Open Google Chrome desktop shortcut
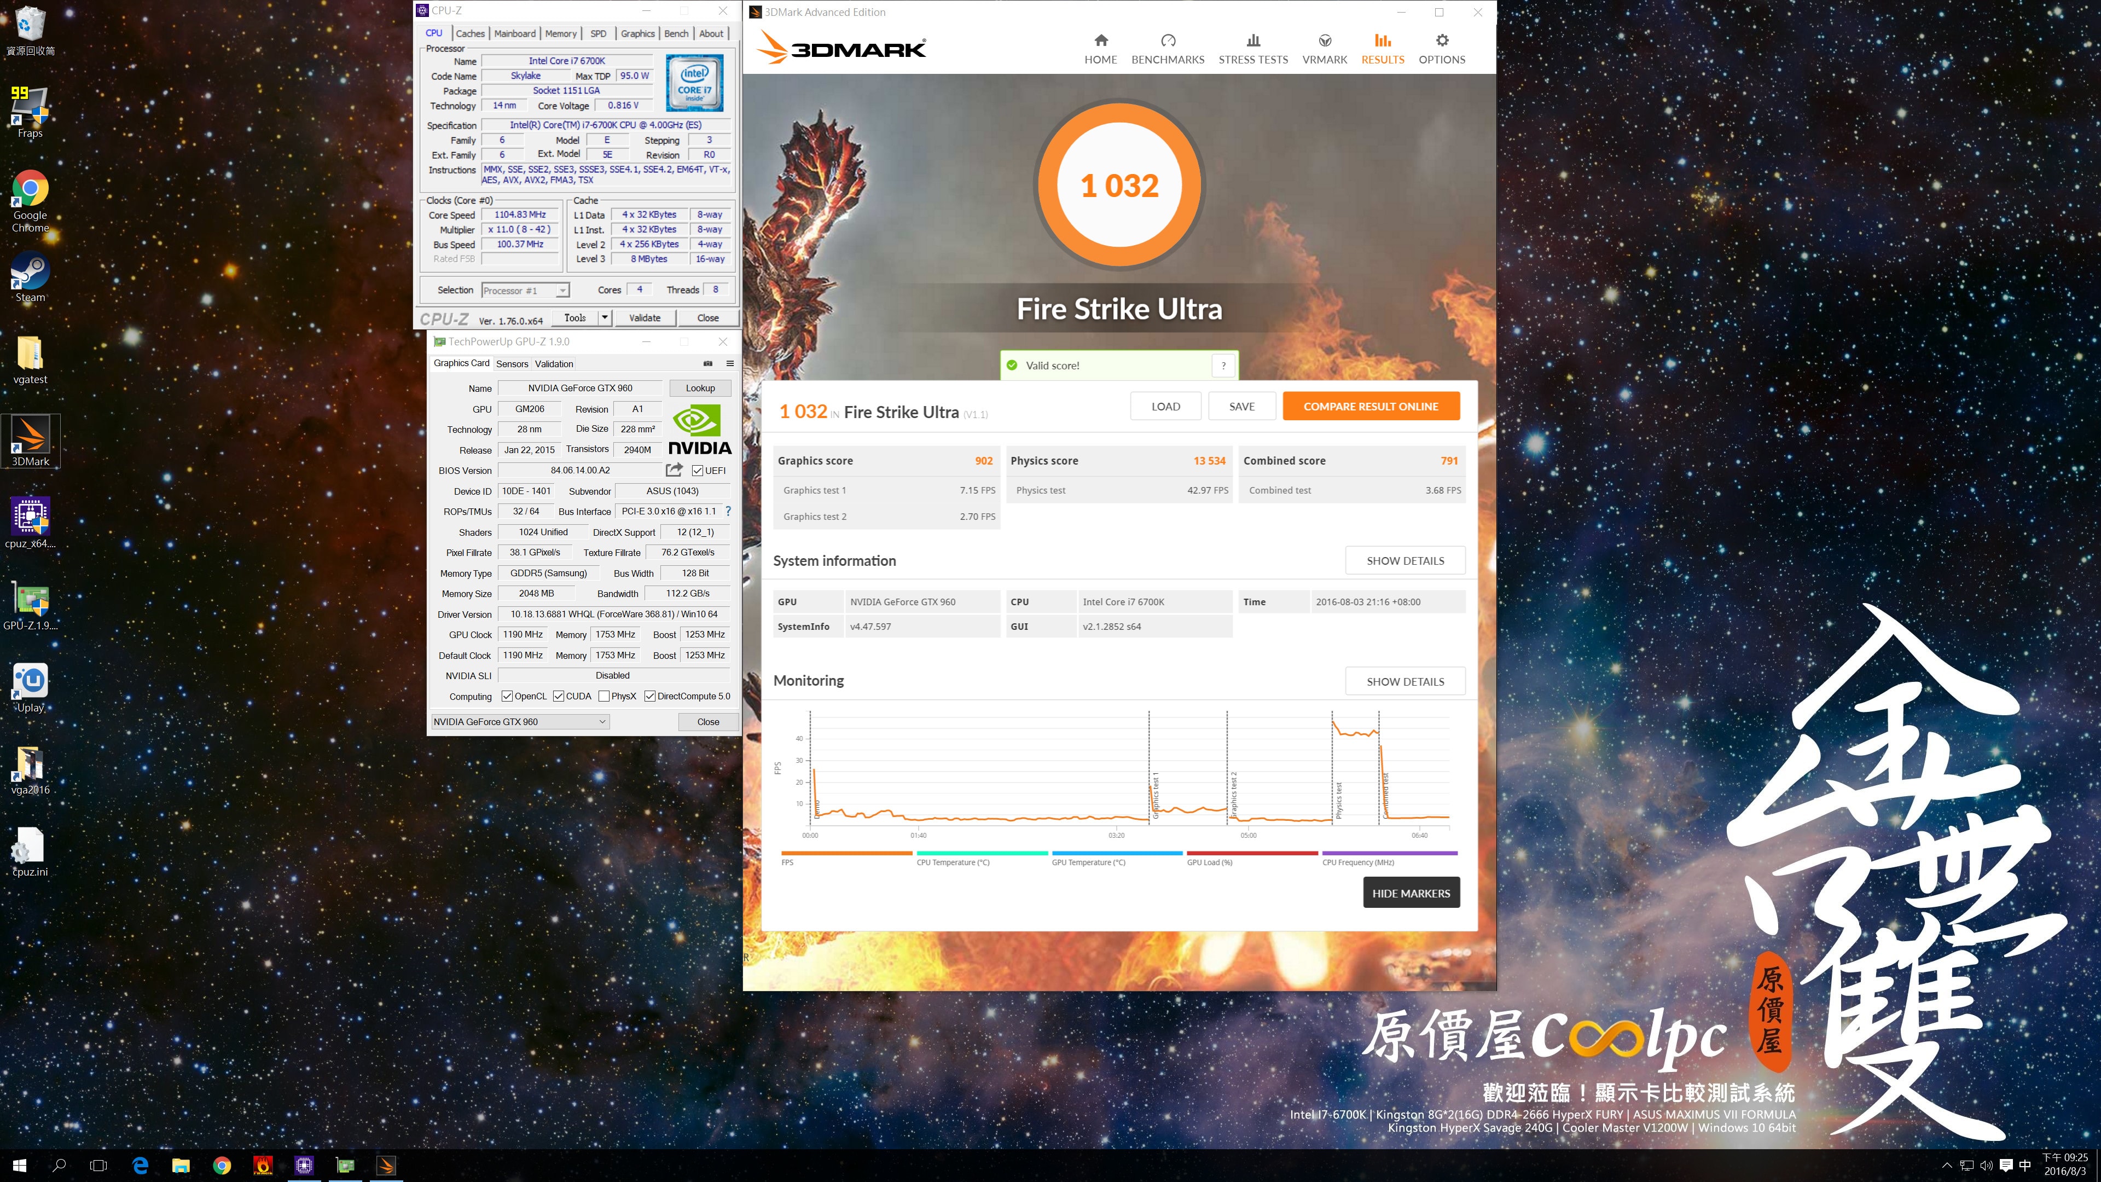The height and width of the screenshot is (1182, 2101). (x=30, y=201)
